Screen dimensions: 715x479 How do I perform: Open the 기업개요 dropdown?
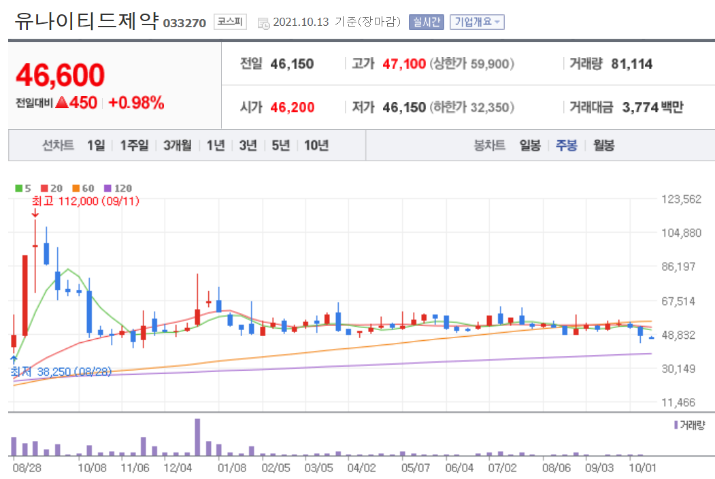[x=477, y=22]
